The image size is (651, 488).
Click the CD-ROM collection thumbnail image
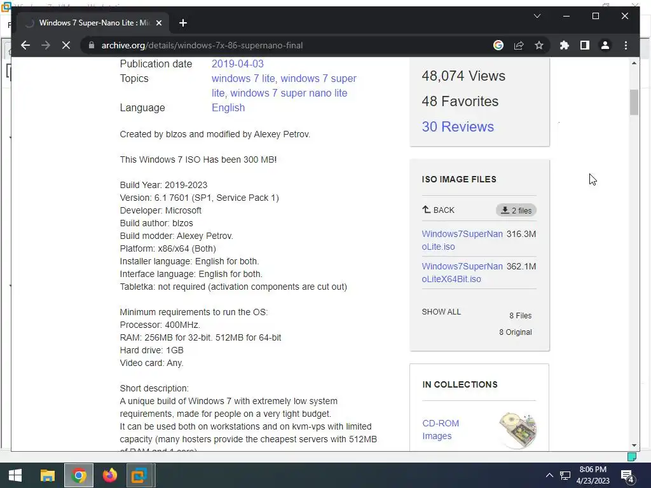click(517, 430)
